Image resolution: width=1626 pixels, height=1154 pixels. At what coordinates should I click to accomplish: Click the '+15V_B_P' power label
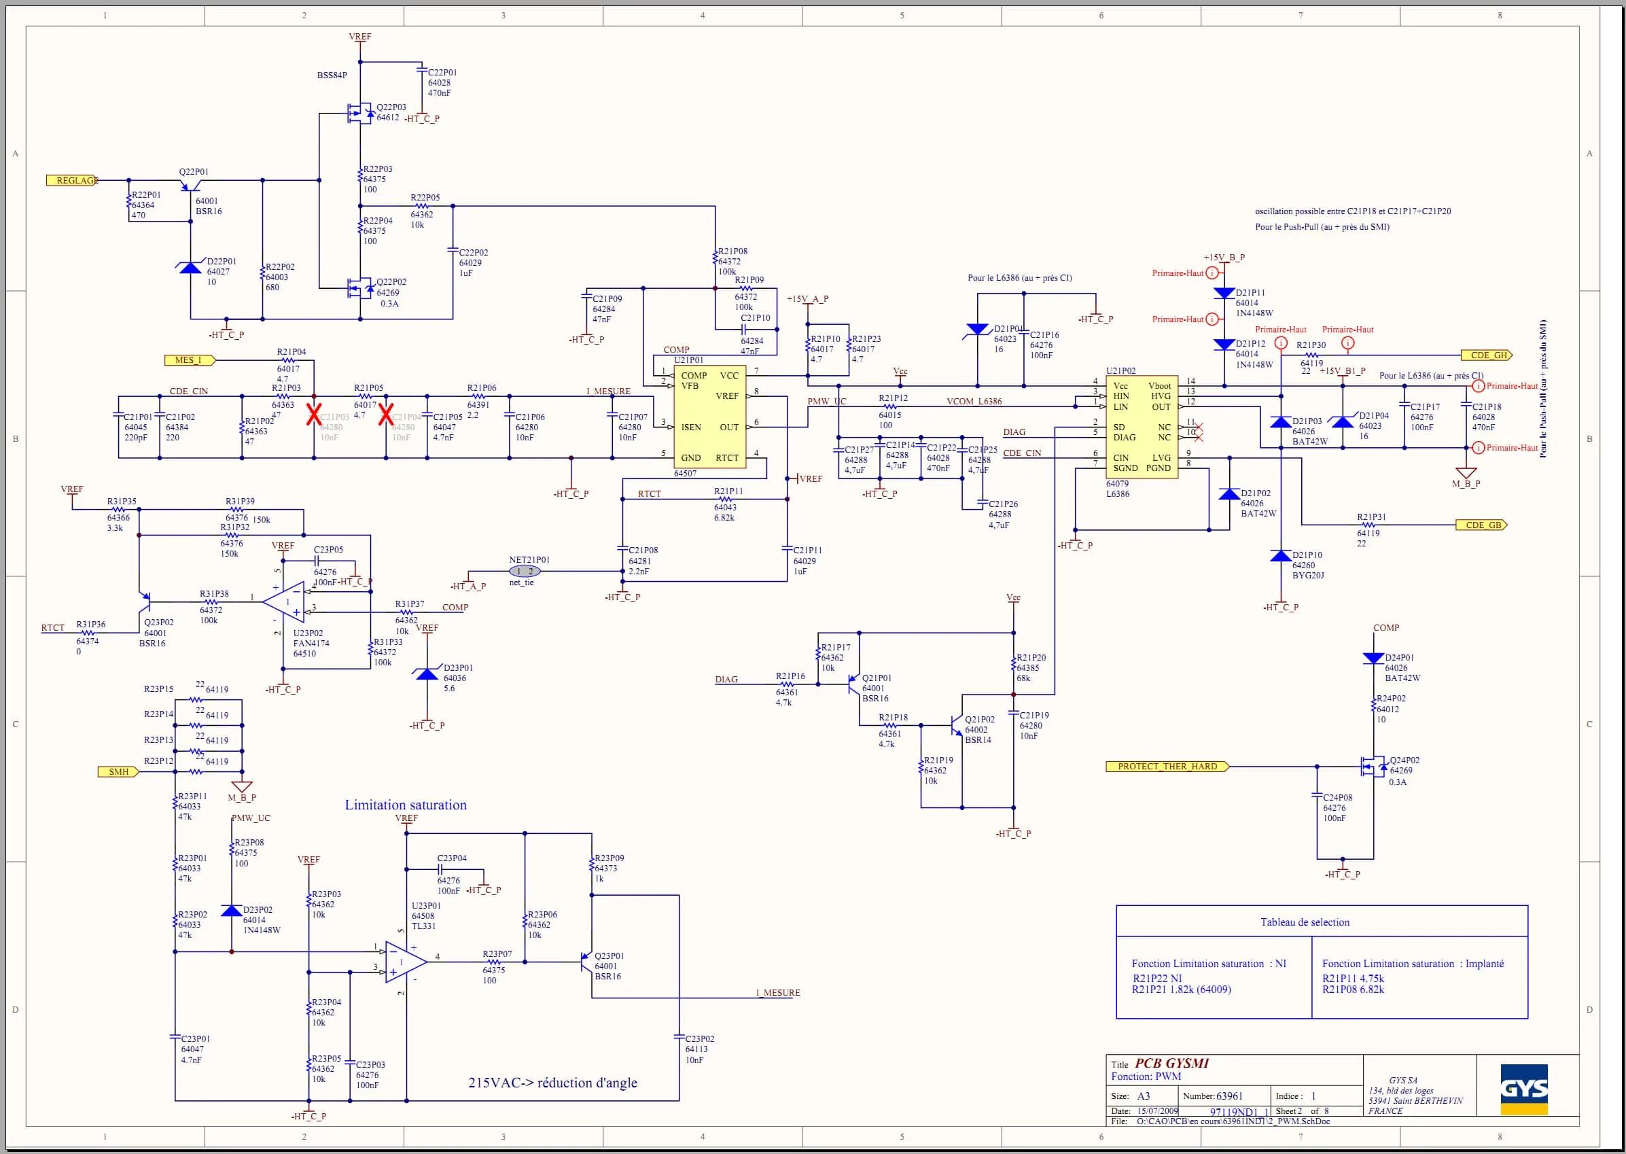(1224, 258)
